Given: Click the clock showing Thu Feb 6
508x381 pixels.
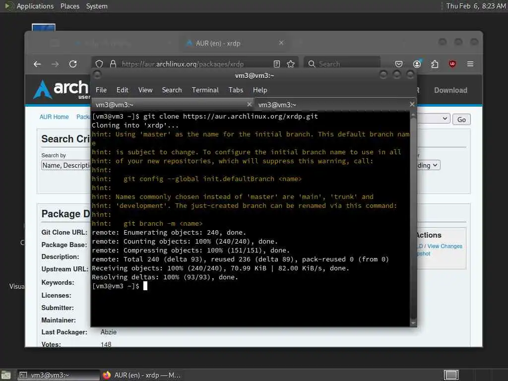Looking at the screenshot, I should [476, 6].
